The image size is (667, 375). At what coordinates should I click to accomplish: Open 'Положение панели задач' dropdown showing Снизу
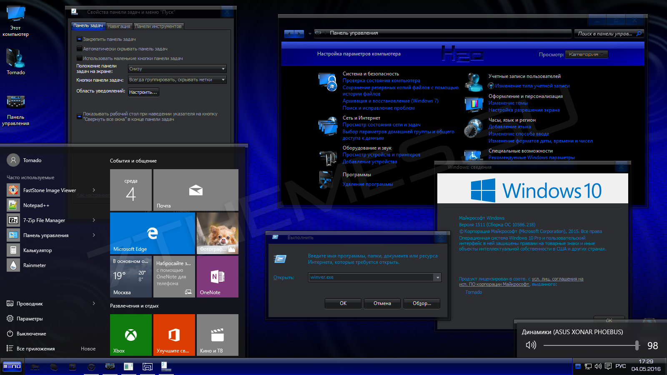click(177, 69)
